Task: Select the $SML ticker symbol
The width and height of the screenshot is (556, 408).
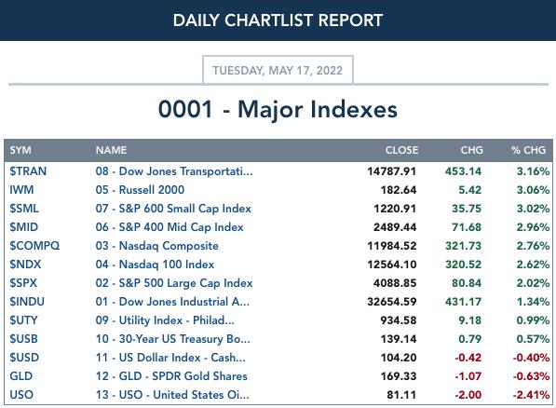Action: tap(24, 209)
